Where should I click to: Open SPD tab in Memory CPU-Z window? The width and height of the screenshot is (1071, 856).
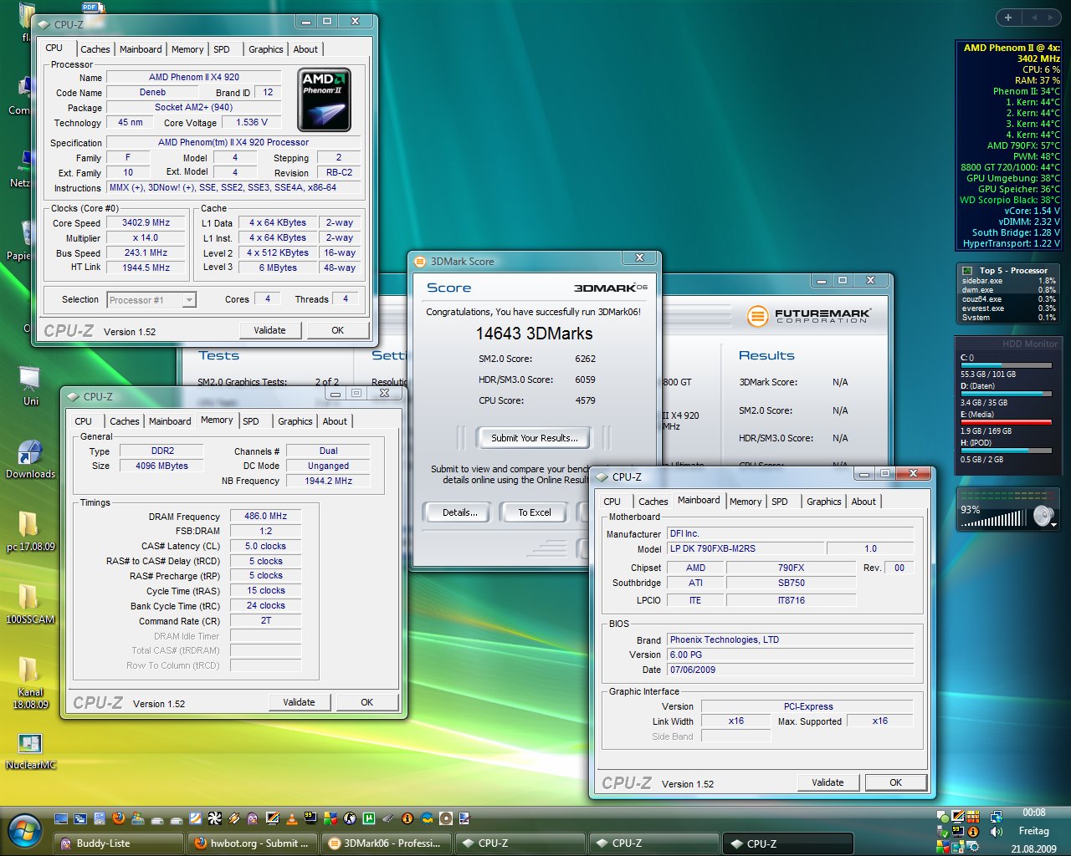251,421
